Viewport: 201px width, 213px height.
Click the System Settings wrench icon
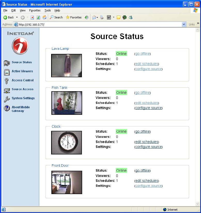tap(7, 99)
